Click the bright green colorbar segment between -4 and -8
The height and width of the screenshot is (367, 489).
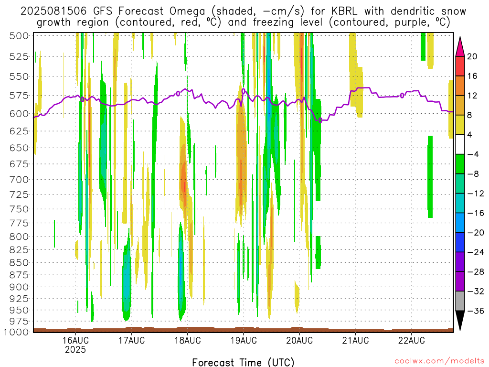pyautogui.click(x=460, y=164)
